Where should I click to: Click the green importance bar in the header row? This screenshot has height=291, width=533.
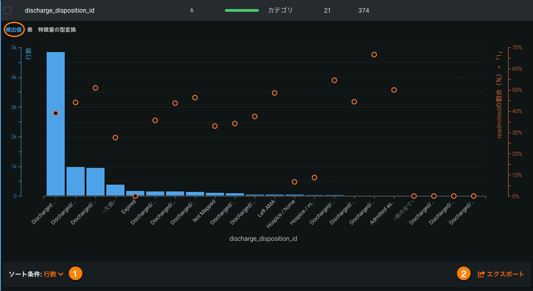pyautogui.click(x=242, y=10)
